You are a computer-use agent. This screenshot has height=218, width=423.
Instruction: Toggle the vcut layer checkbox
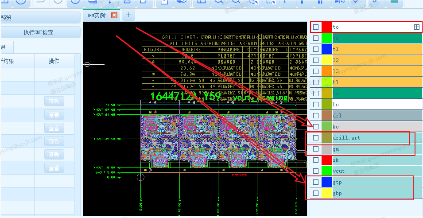[x=316, y=171]
